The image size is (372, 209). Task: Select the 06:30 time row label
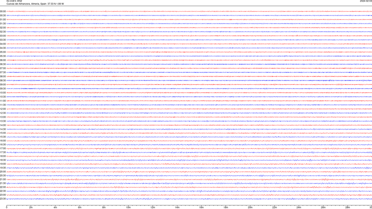(3, 64)
